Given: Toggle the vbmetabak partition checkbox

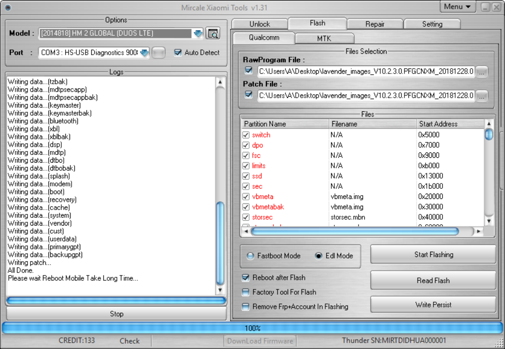Looking at the screenshot, I should pos(246,207).
